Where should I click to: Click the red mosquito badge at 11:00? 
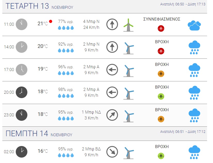(x=161, y=29)
